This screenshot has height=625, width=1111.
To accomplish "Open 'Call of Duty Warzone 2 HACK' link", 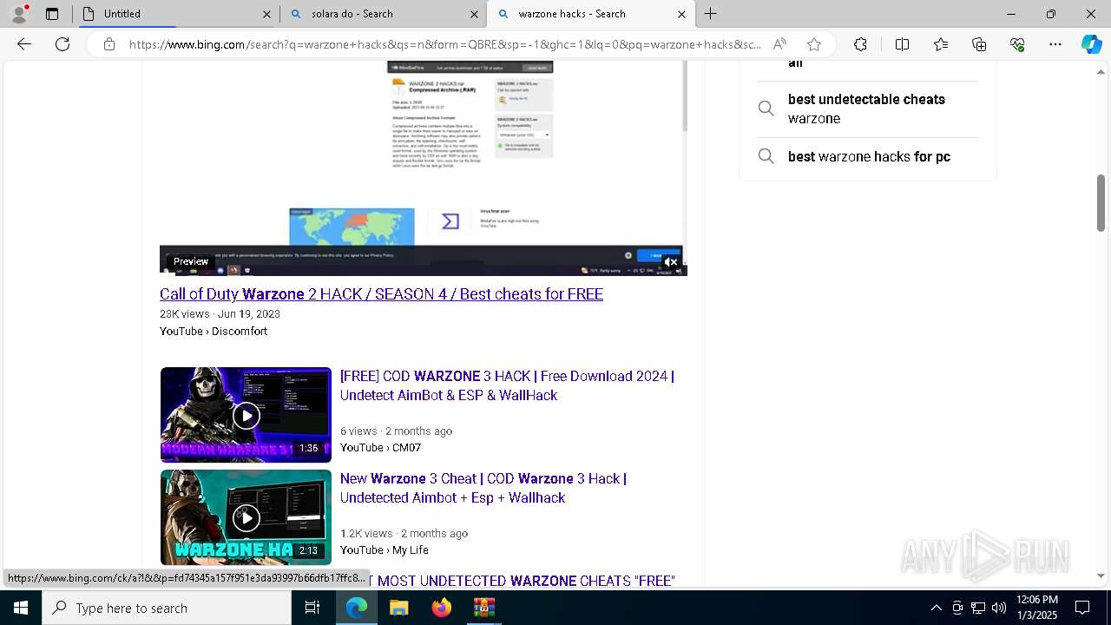I will tap(381, 294).
